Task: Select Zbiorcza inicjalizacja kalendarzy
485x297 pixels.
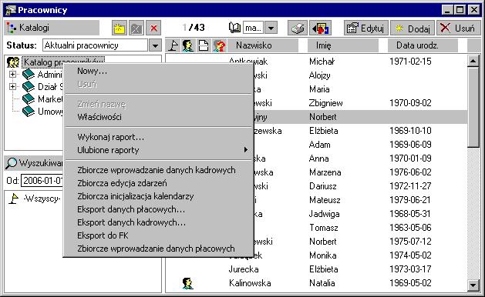Action: pyautogui.click(x=158, y=196)
